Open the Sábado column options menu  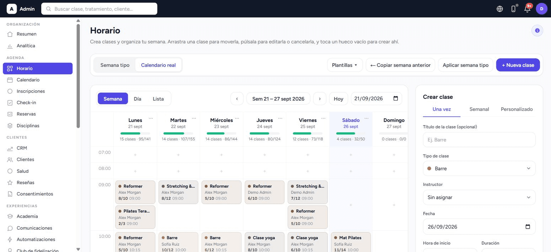point(367,118)
